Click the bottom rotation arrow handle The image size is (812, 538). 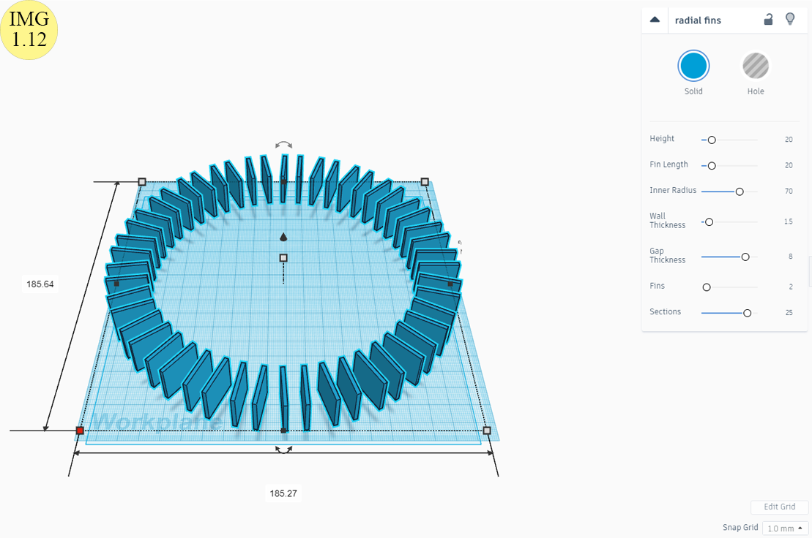click(283, 450)
